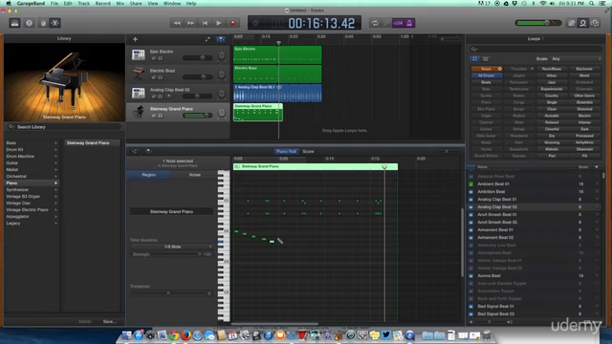612x344 pixels.
Task: Adjust the Steinway Grand Piano volume slider
Action: [x=198, y=115]
